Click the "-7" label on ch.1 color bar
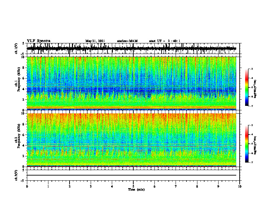Image resolution: width=270 pixels, height=209 pixels. 251,106
